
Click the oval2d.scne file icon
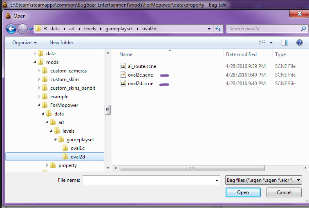click(x=123, y=83)
